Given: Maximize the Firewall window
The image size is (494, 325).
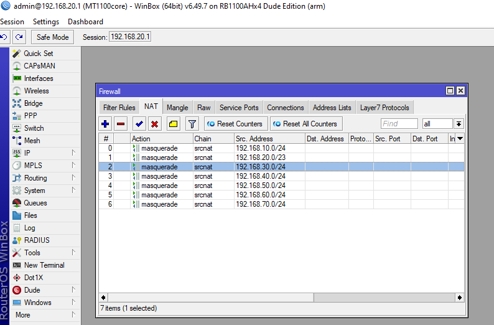Looking at the screenshot, I should coord(450,91).
